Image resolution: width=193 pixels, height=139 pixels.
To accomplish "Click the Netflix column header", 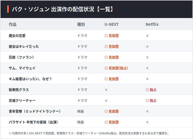I will pyautogui.click(x=152, y=24).
